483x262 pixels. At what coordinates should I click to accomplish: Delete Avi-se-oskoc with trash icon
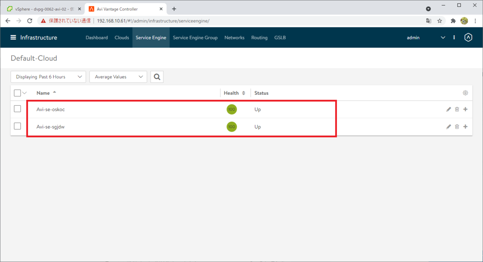457,109
